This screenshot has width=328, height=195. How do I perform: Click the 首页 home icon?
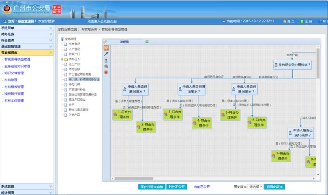[x=285, y=21]
